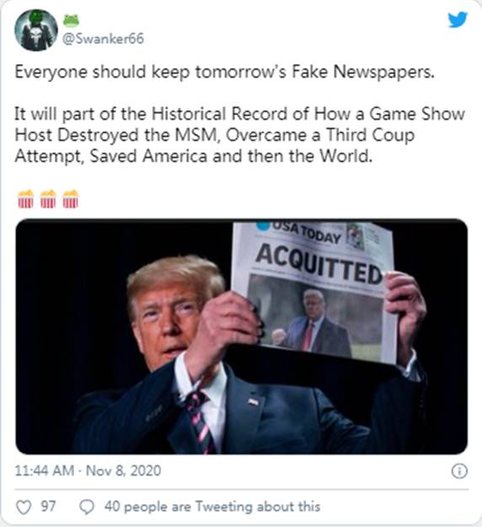482x527 pixels.
Task: Open the embedded tweet photo
Action: tap(242, 336)
